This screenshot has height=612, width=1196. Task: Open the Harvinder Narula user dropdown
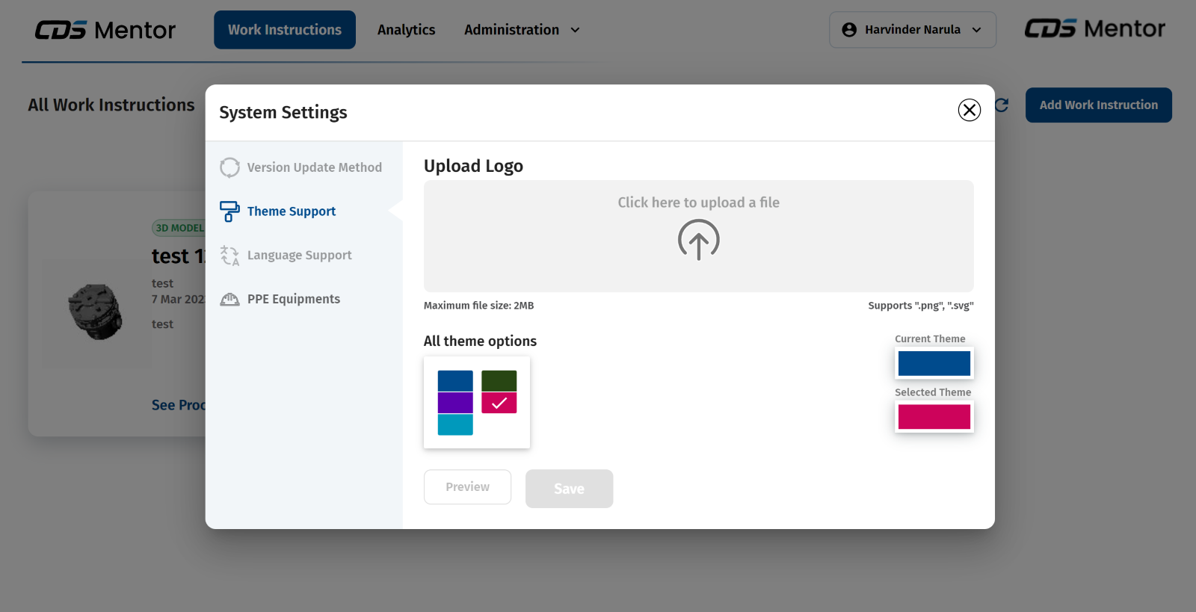coord(912,30)
